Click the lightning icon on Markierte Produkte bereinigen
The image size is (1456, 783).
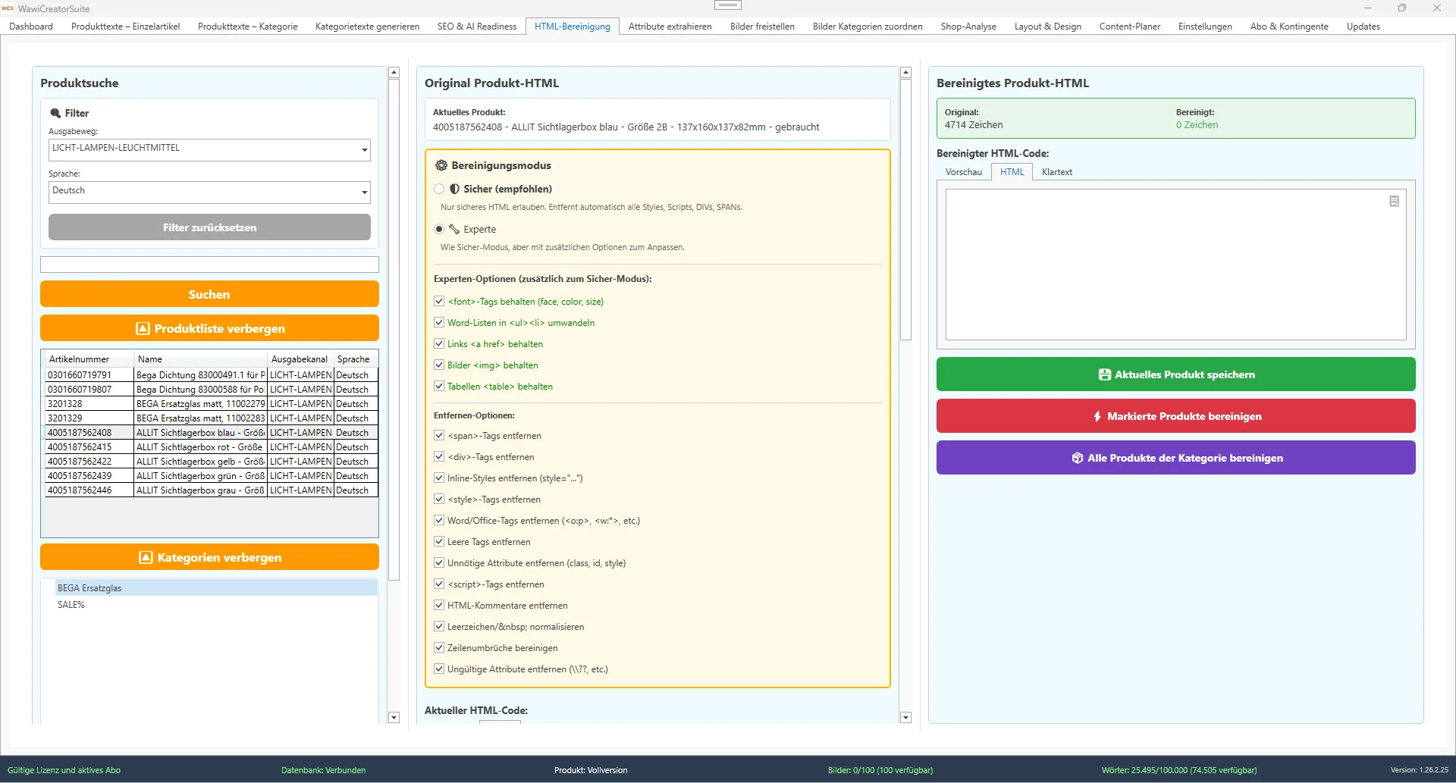tap(1097, 415)
